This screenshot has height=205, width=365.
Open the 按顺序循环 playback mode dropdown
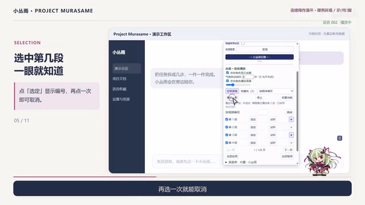pos(275,91)
